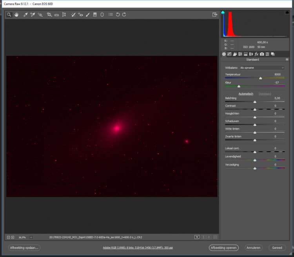294x257 pixels.
Task: Select the White Balance eyedropper tool
Action: click(x=25, y=15)
